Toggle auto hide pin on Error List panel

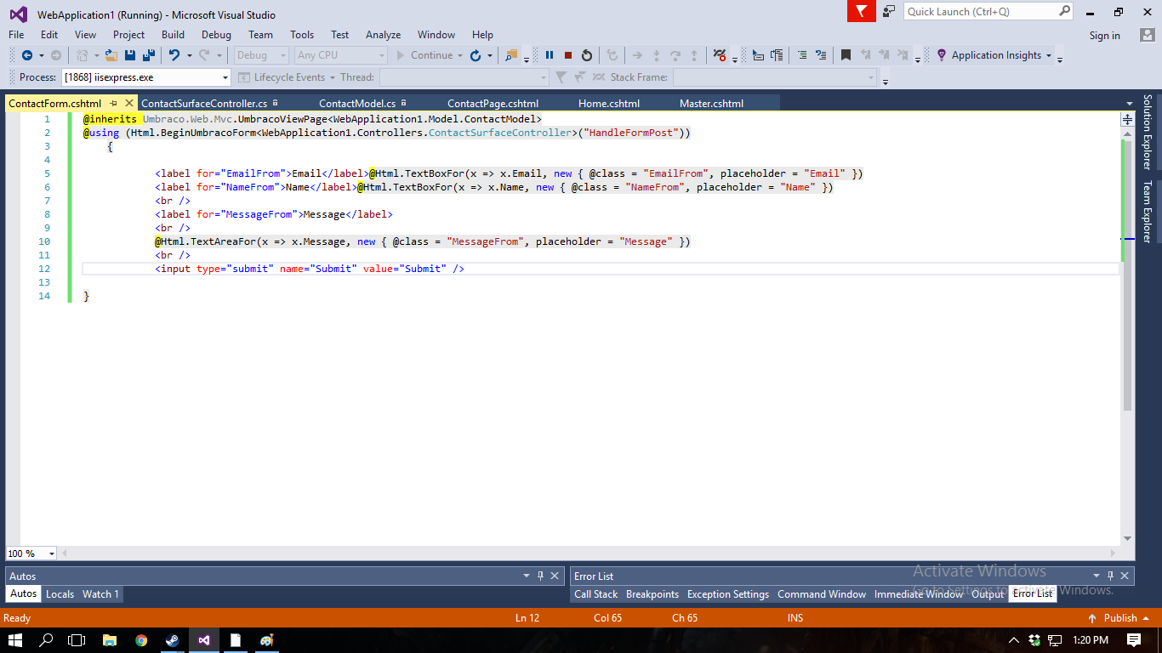pyautogui.click(x=1110, y=576)
